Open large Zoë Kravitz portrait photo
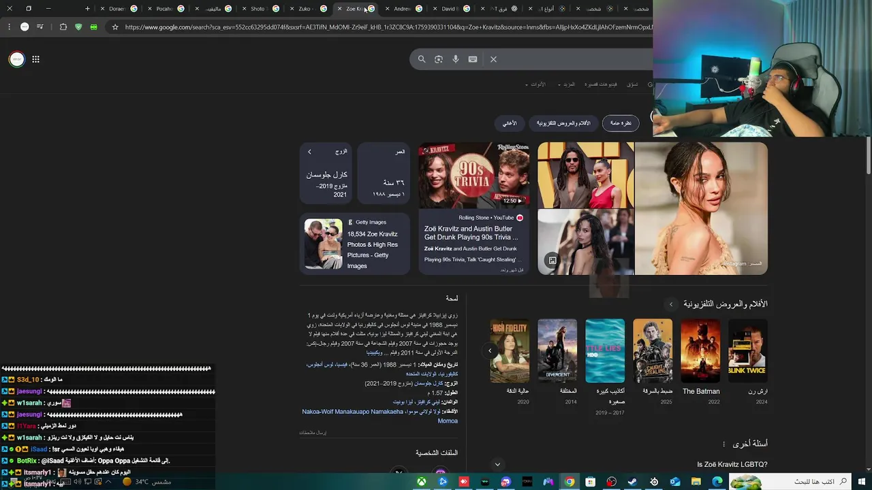Screen dimensions: 872x490 (x=701, y=208)
